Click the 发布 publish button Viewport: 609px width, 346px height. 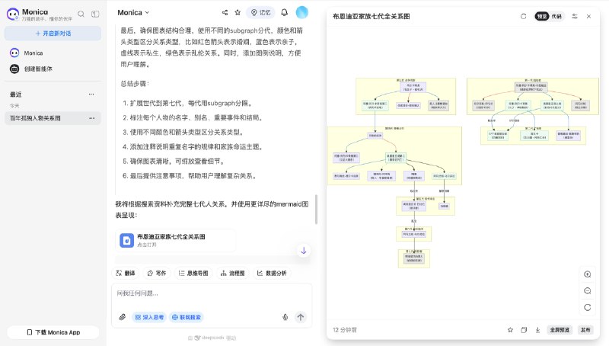coord(585,330)
